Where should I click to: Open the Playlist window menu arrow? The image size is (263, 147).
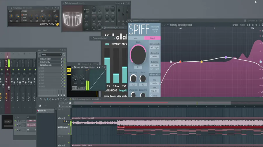[x=38, y=99]
